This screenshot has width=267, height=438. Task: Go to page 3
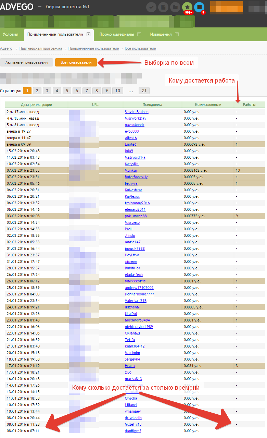pos(47,91)
